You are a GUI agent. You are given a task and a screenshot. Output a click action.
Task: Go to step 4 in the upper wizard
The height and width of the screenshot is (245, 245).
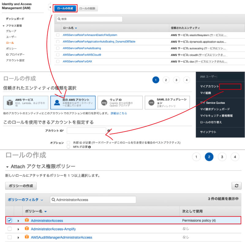click(187, 80)
